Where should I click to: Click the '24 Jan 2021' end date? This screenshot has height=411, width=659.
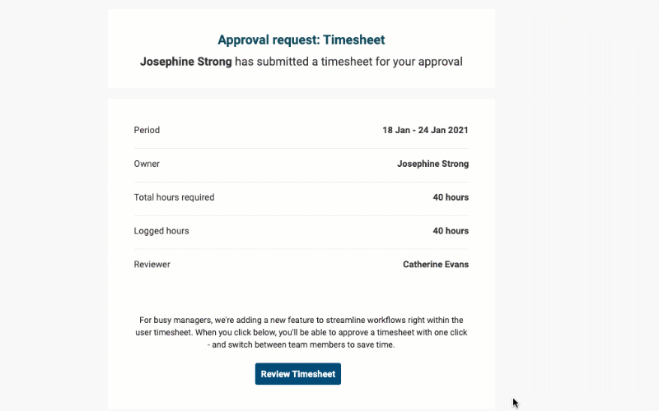[446, 130]
